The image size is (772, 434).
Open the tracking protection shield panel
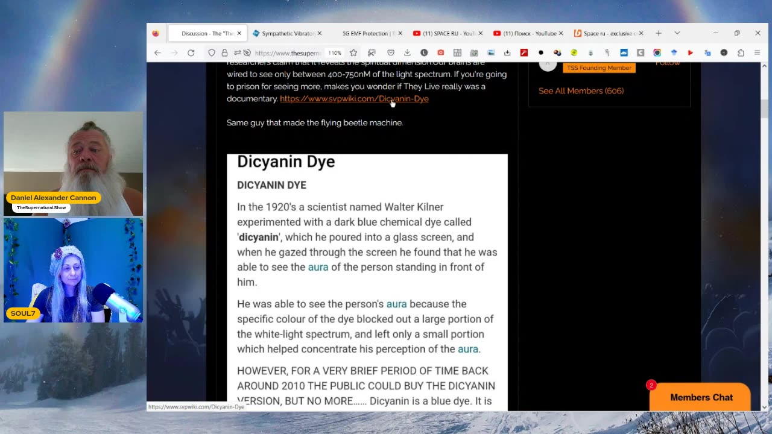(212, 53)
